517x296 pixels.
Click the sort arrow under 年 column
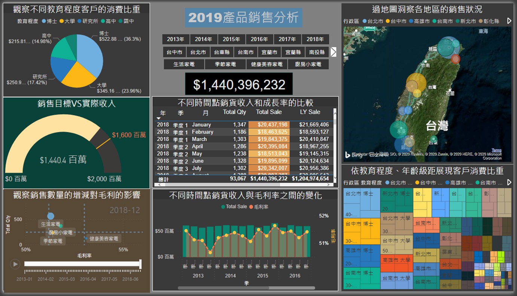pos(158,118)
